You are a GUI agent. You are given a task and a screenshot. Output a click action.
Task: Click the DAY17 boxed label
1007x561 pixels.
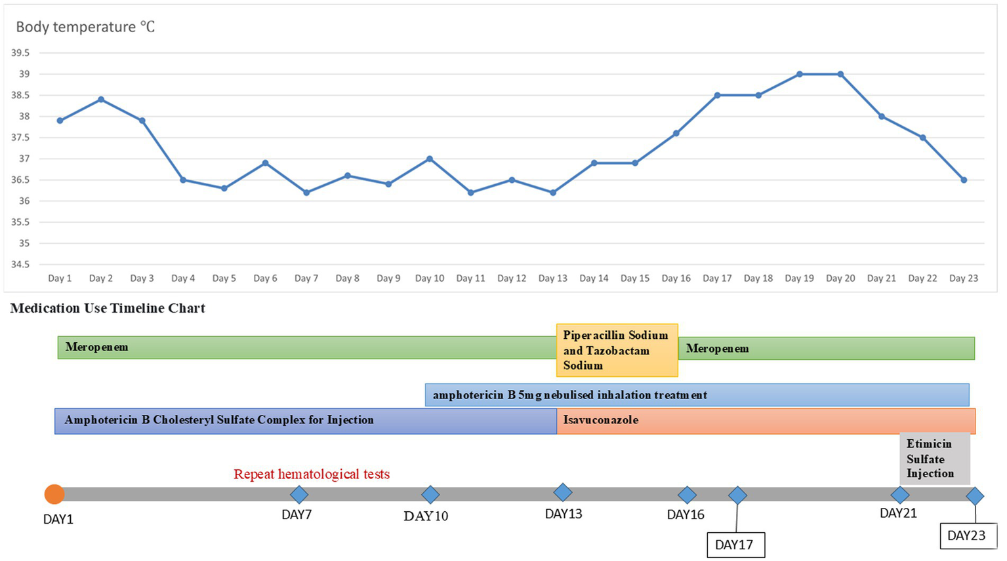[735, 545]
